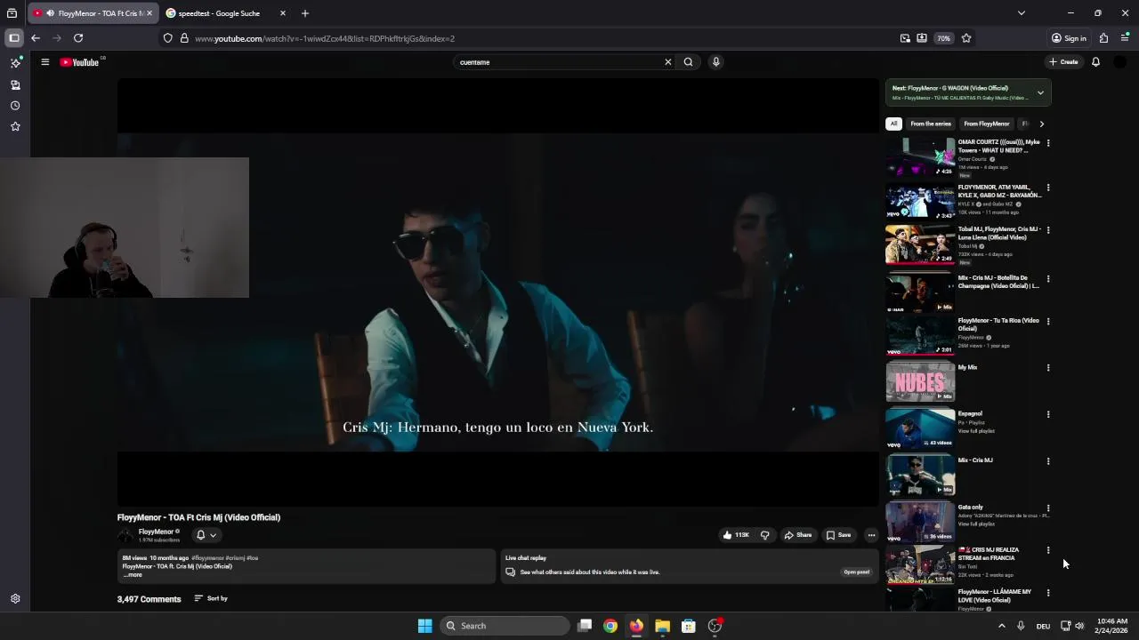Start voice search with the microphone icon
The width and height of the screenshot is (1139, 640).
tap(715, 62)
